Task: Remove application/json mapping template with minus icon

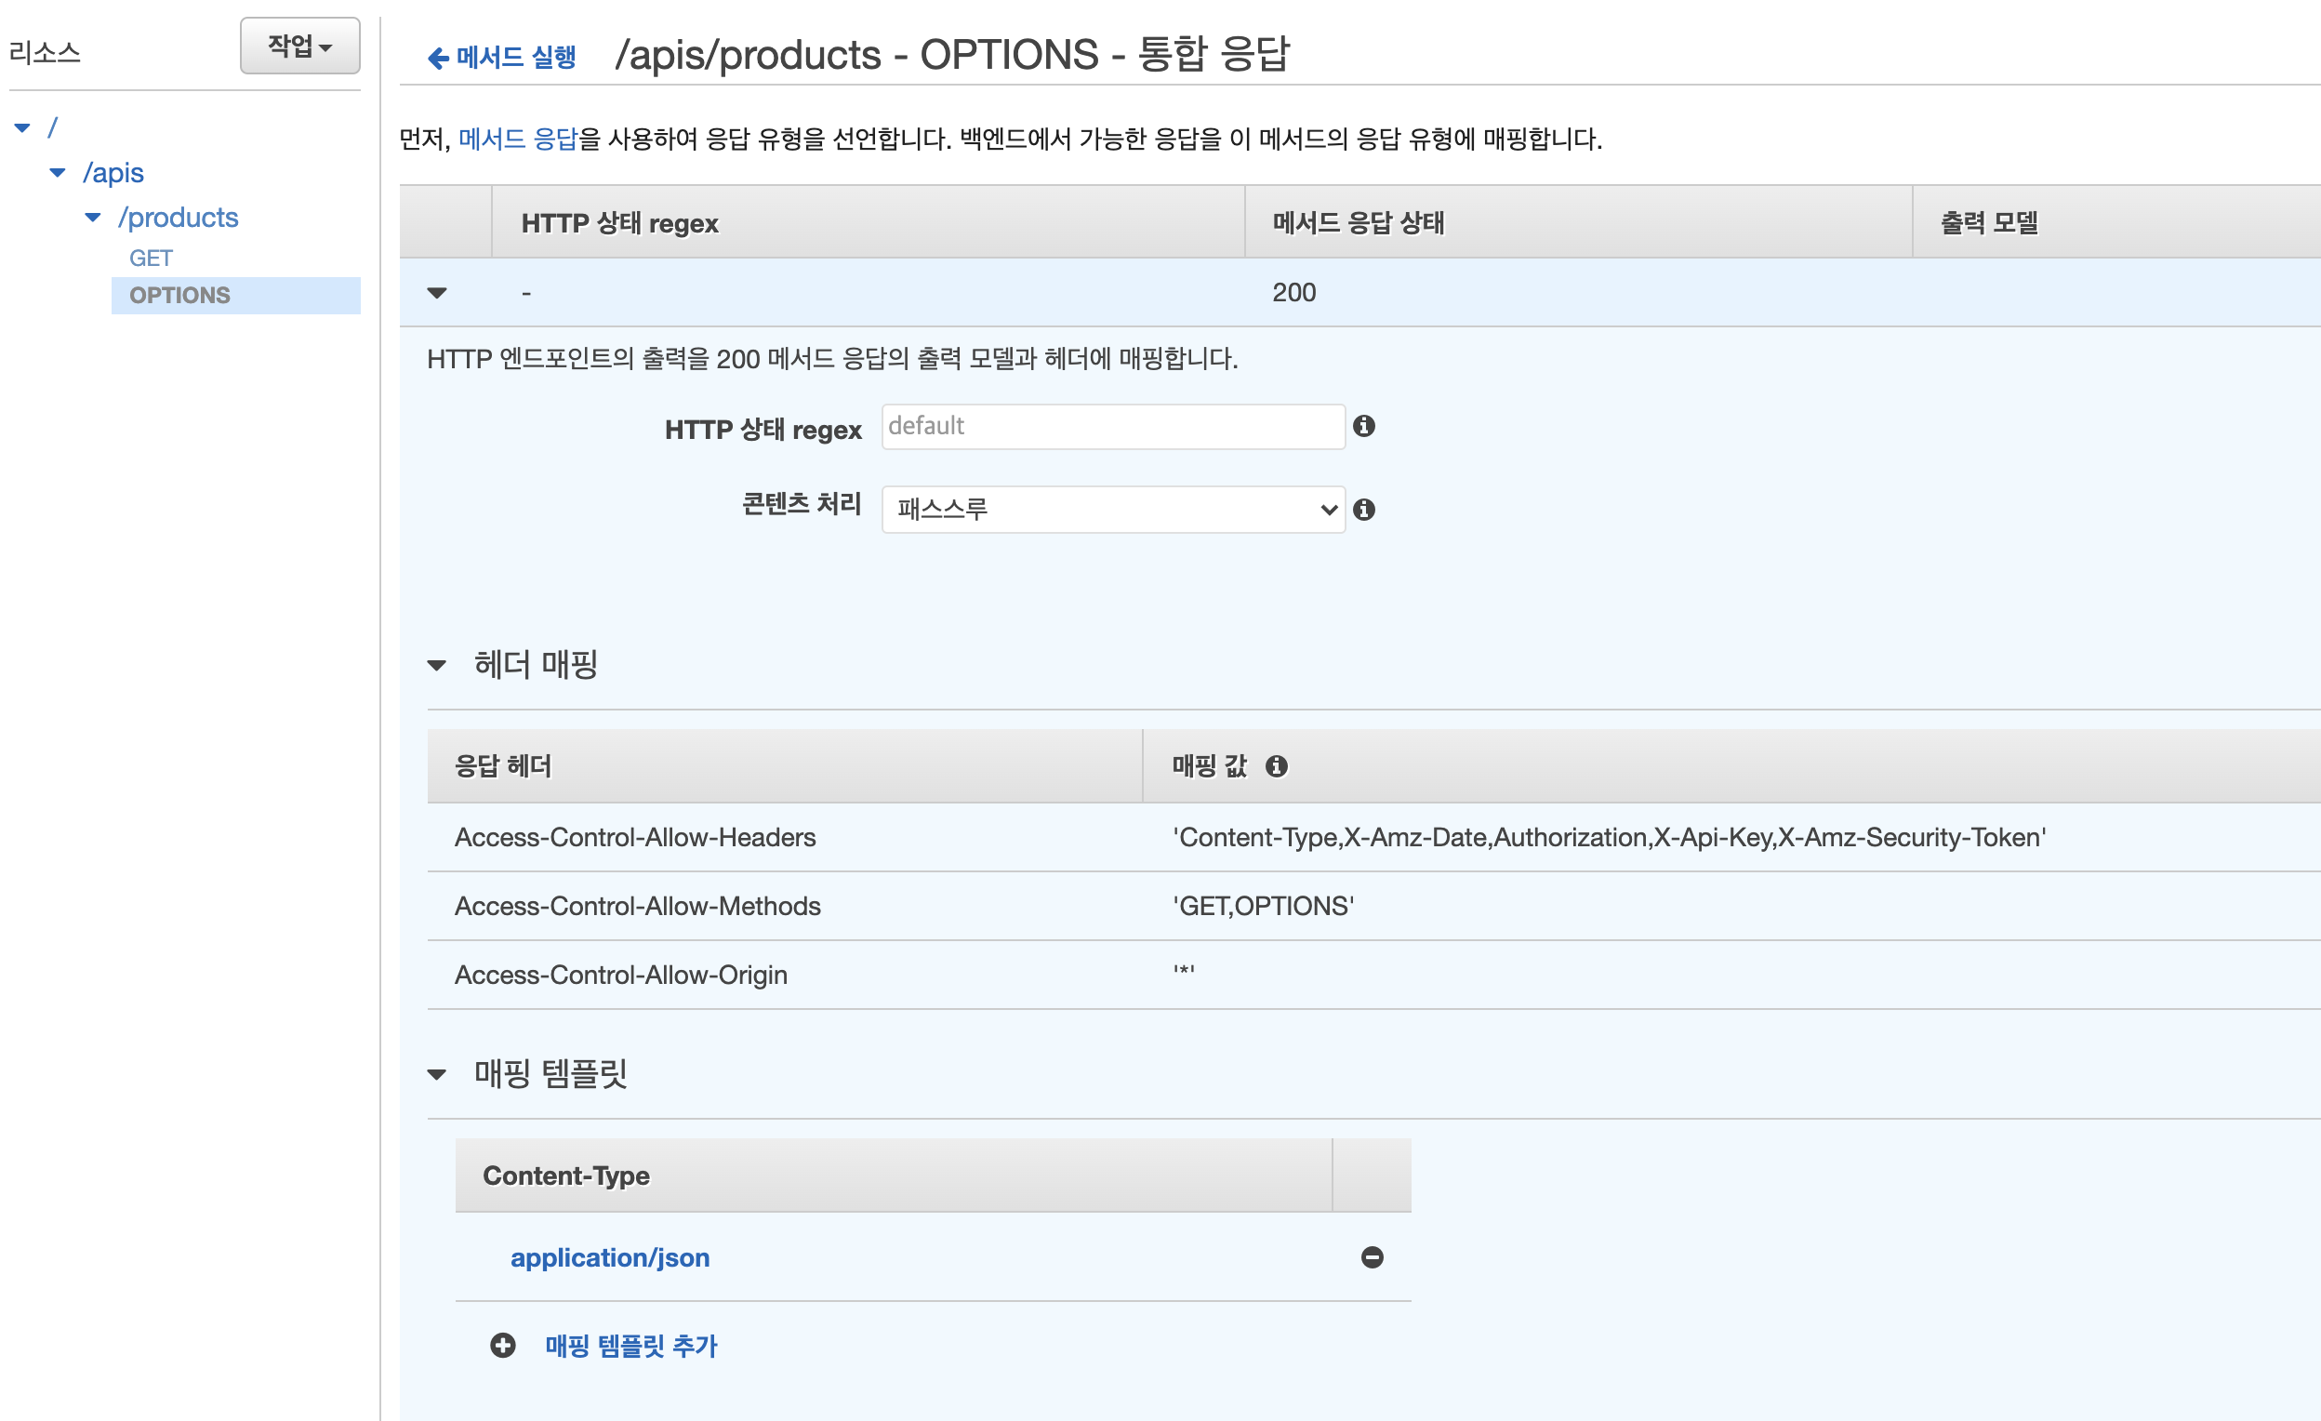Action: pyautogui.click(x=1372, y=1257)
